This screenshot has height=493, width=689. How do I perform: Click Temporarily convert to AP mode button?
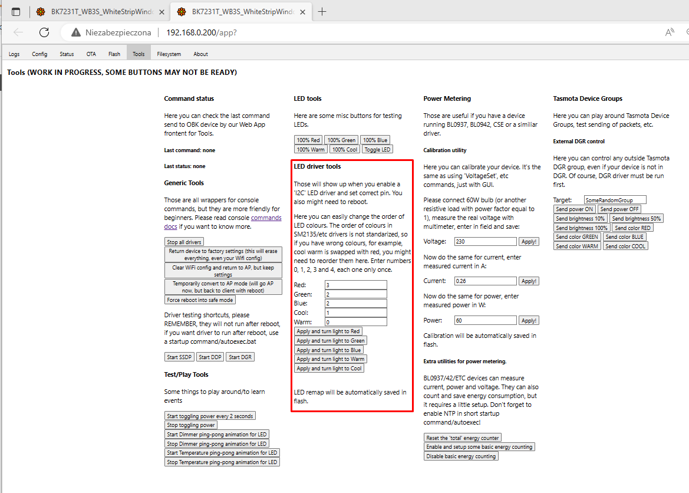[223, 287]
